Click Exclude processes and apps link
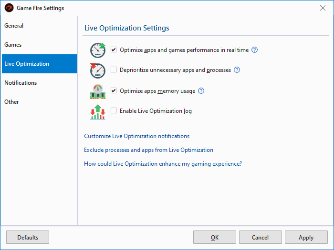 tap(148, 150)
